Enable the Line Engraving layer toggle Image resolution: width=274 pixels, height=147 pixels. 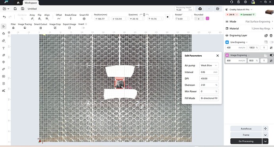point(271,42)
